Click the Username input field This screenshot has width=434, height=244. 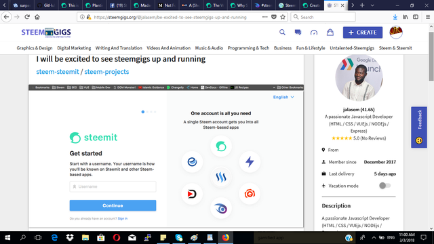[113, 186]
